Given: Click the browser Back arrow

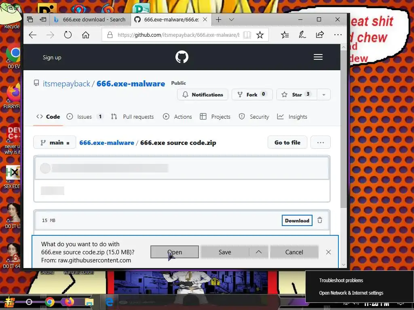Looking at the screenshot, I should [32, 35].
